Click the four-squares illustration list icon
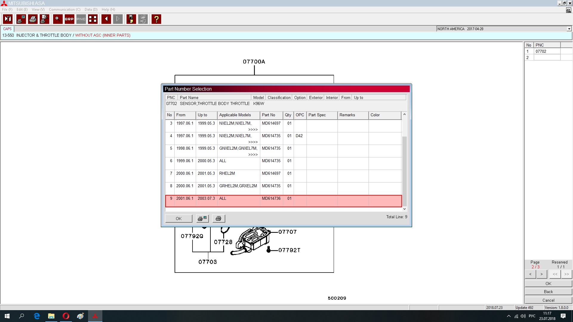Viewport: 573px width, 322px height. coord(93,19)
